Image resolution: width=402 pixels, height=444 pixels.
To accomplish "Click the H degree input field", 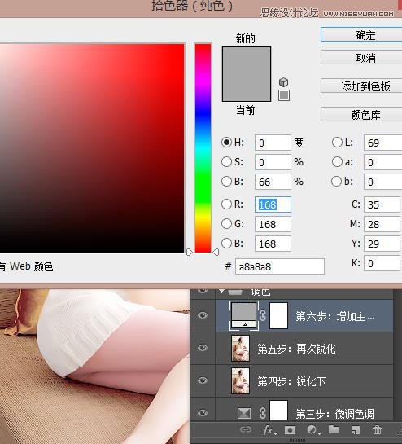I will pyautogui.click(x=273, y=143).
